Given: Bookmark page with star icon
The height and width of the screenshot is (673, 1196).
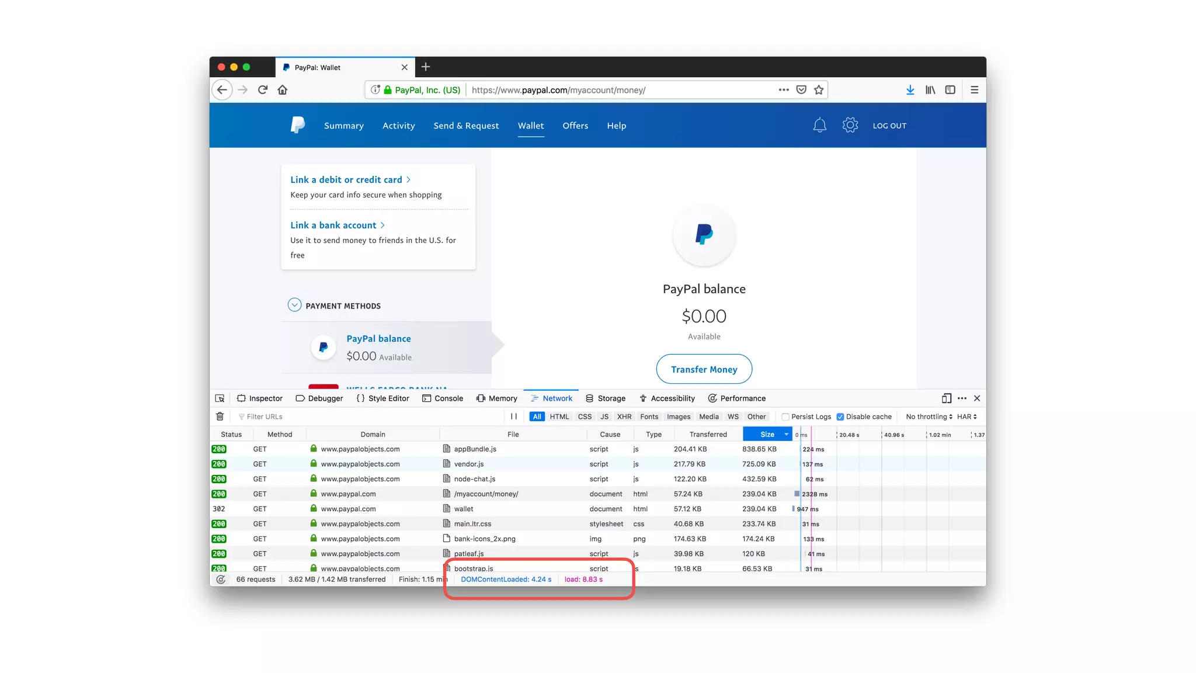Looking at the screenshot, I should pyautogui.click(x=819, y=90).
